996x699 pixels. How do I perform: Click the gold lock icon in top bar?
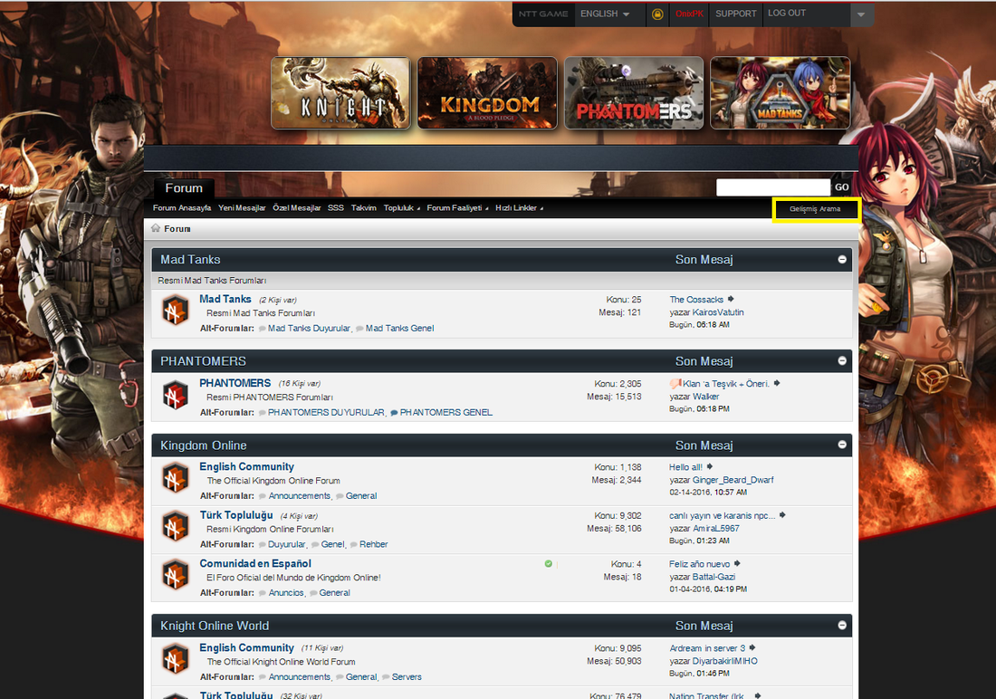coord(657,14)
